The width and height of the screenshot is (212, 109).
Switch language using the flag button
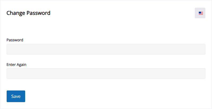[x=200, y=13]
